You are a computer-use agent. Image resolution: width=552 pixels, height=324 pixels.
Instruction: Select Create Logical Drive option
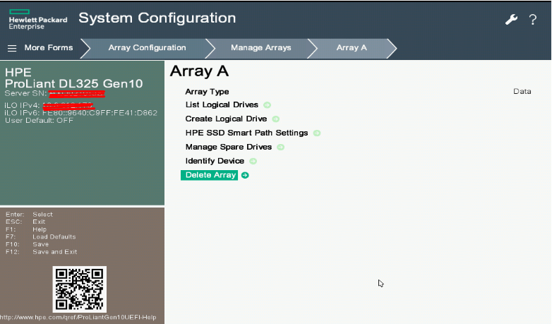tap(227, 119)
